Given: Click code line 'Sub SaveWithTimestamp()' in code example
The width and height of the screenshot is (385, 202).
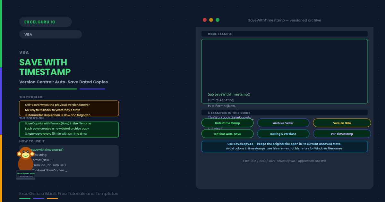Looking at the screenshot, I should [229, 94].
